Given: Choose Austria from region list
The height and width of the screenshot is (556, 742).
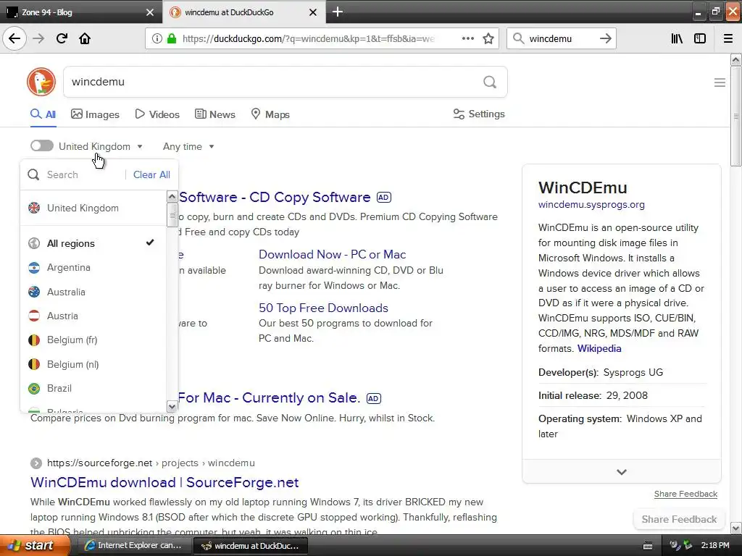Looking at the screenshot, I should [92, 316].
